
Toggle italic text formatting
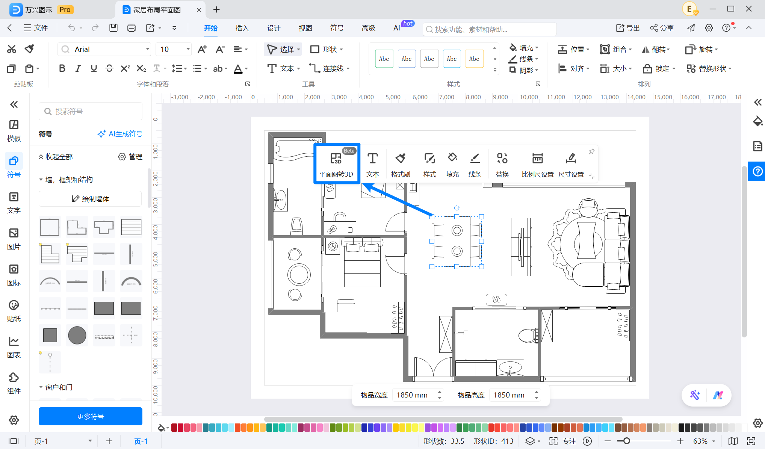(78, 68)
